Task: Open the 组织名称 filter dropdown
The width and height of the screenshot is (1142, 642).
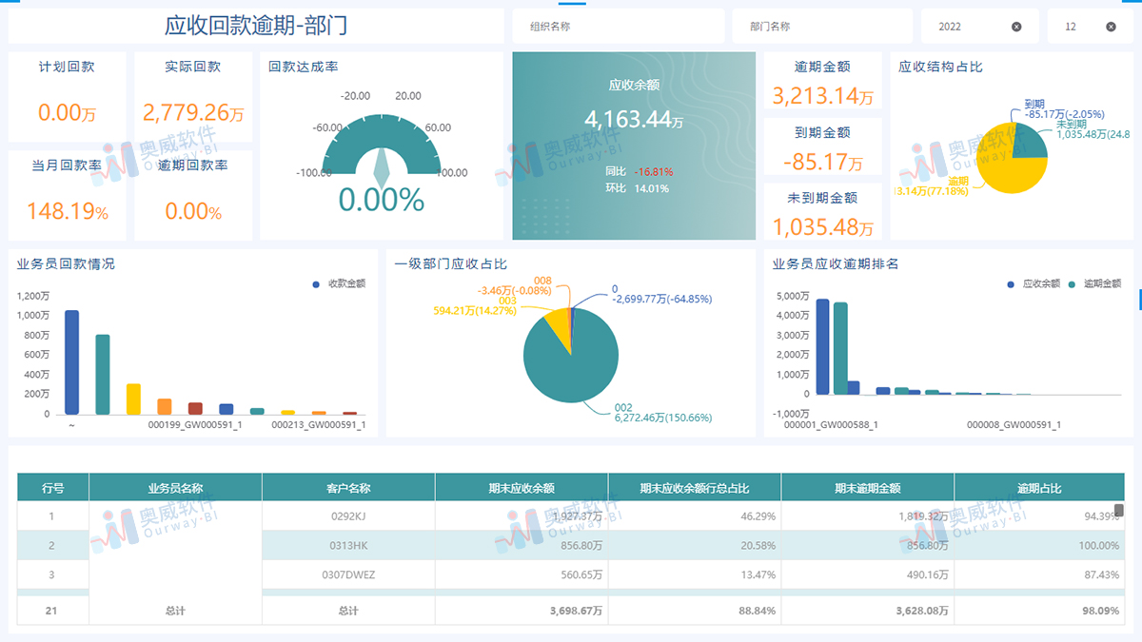Action: (617, 26)
